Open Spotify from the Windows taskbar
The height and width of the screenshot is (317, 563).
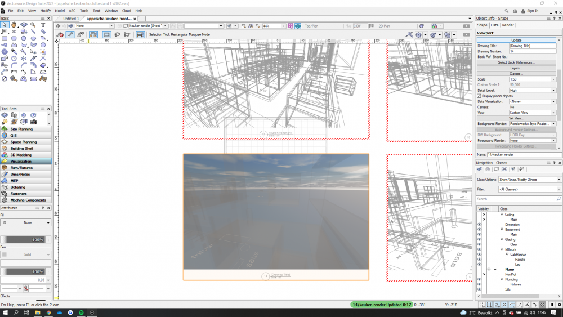coord(80,312)
